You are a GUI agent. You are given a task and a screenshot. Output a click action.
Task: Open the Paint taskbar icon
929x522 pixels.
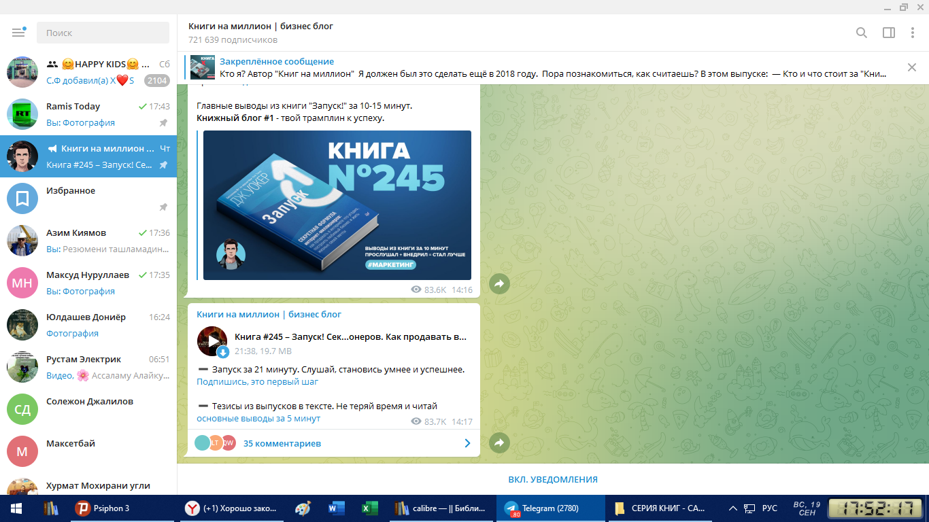coord(303,508)
